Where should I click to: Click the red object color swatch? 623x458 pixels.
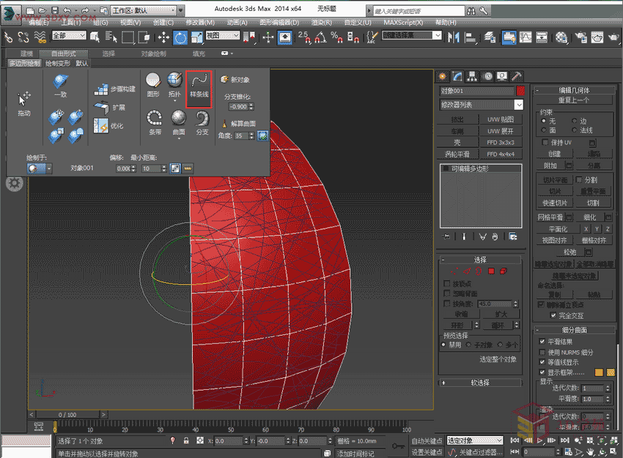tap(520, 91)
